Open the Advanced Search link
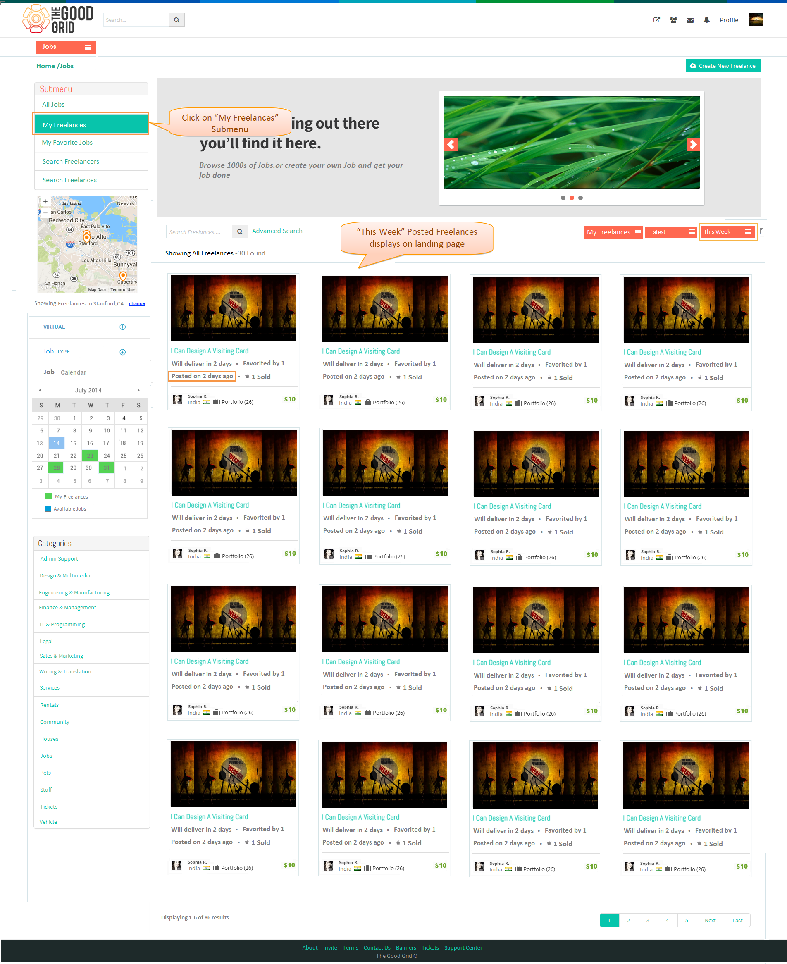The image size is (787, 964). pos(277,231)
